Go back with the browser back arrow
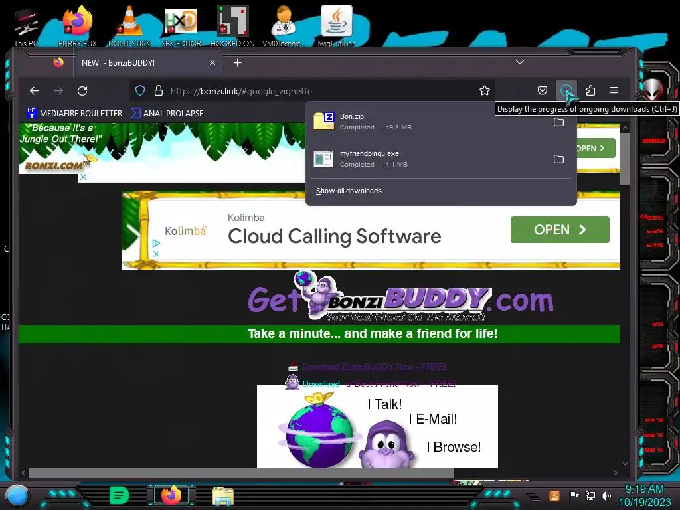This screenshot has width=680, height=510. pyautogui.click(x=35, y=90)
